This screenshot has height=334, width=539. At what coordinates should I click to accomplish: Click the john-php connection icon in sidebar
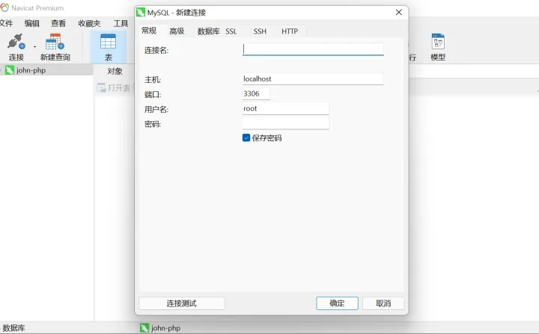tap(10, 70)
